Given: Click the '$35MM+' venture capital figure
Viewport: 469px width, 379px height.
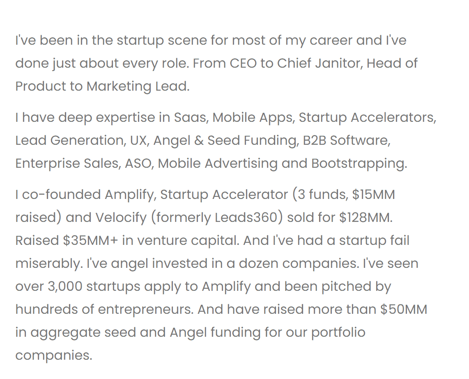Looking at the screenshot, I should [91, 240].
